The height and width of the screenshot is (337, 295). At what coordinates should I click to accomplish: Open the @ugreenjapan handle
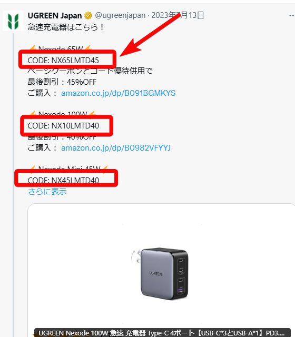pyautogui.click(x=120, y=15)
